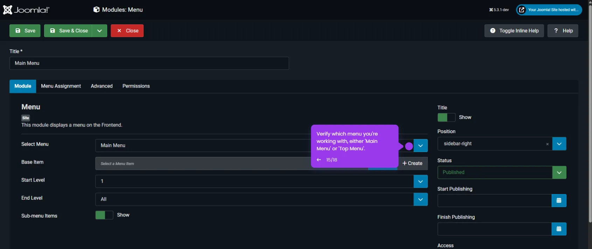The height and width of the screenshot is (249, 592).
Task: Click the module Title input field
Action: pos(149,63)
